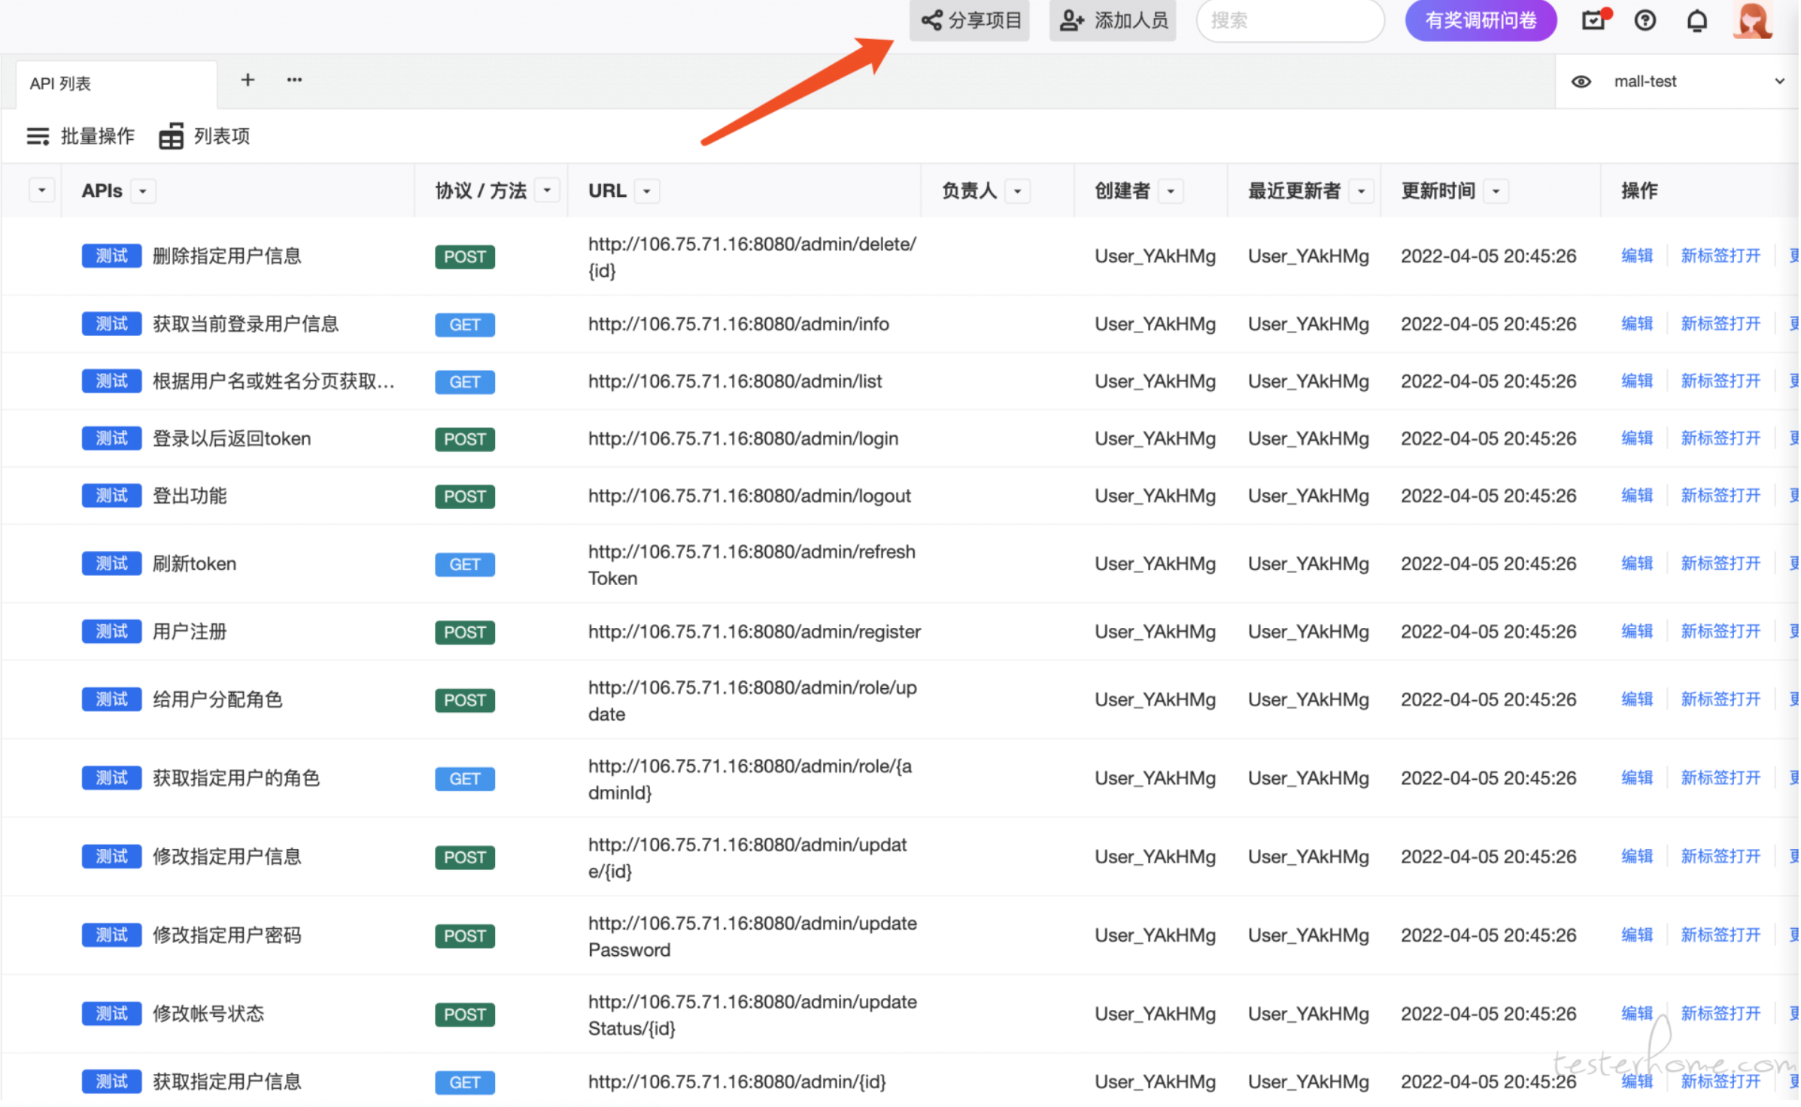Click the batch operation list icon
The image size is (1801, 1107).
(x=38, y=136)
